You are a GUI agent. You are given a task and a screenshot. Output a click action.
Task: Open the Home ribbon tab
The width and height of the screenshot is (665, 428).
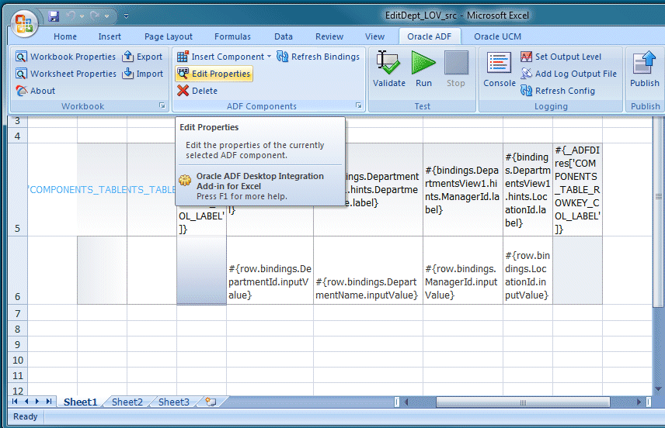coord(65,37)
